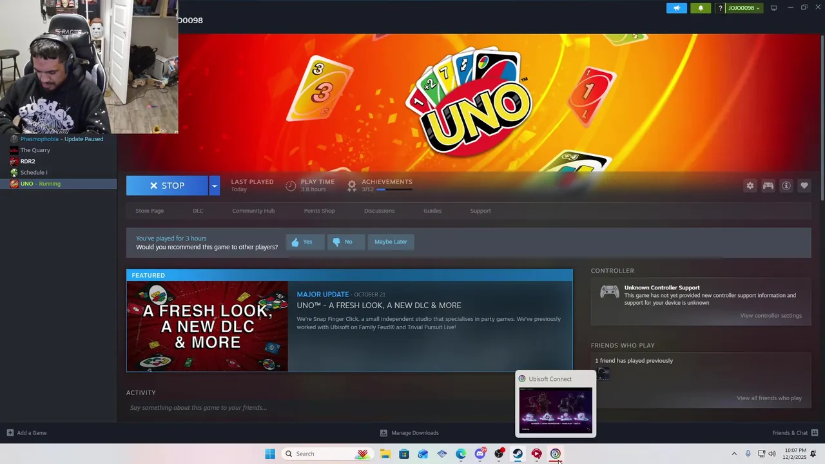Click the help question mark icon

coord(721,8)
